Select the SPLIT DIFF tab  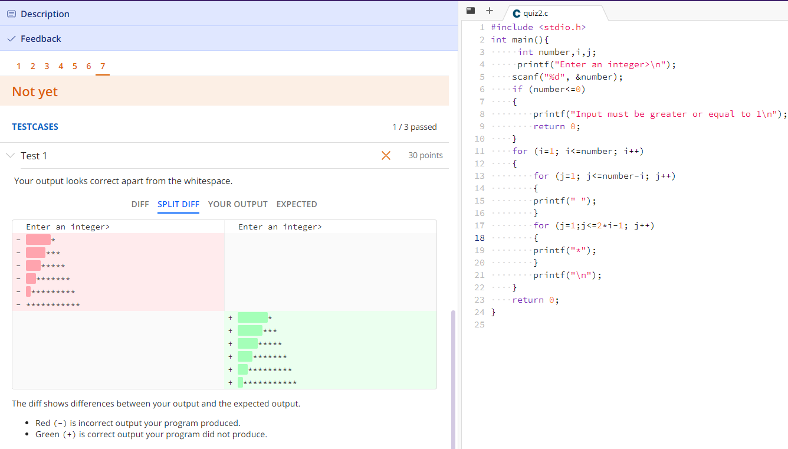point(178,204)
